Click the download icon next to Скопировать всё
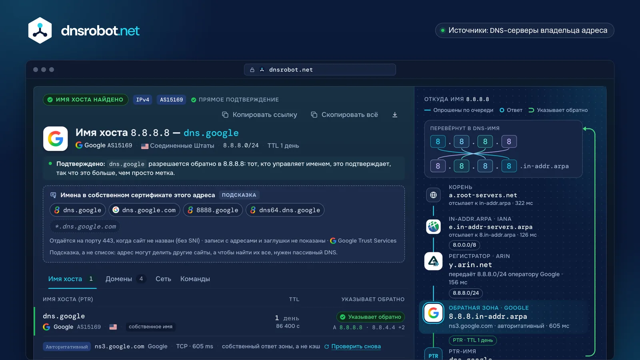Screen dimensions: 640x360 tap(395, 115)
